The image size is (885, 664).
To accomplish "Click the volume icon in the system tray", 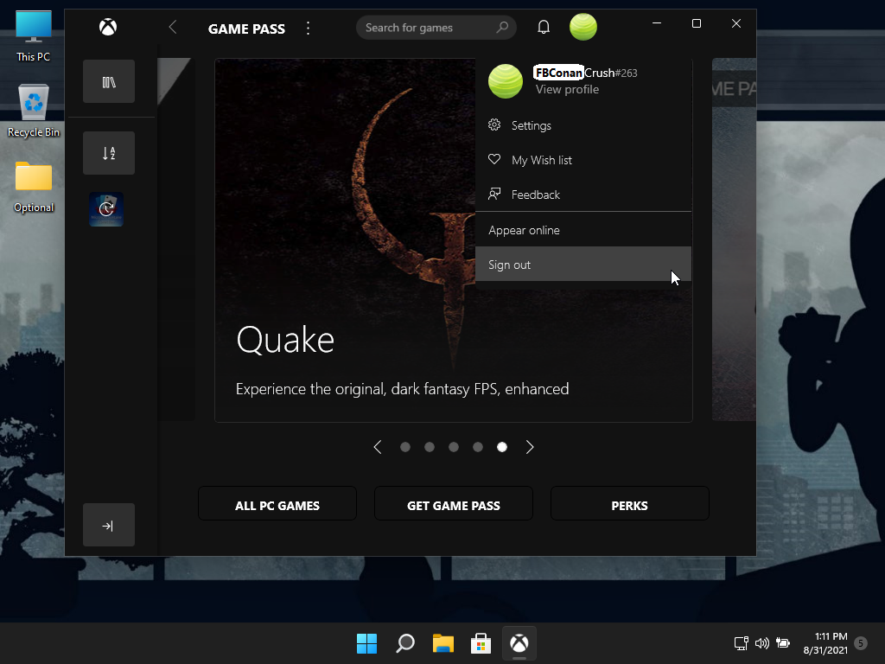I will point(762,643).
